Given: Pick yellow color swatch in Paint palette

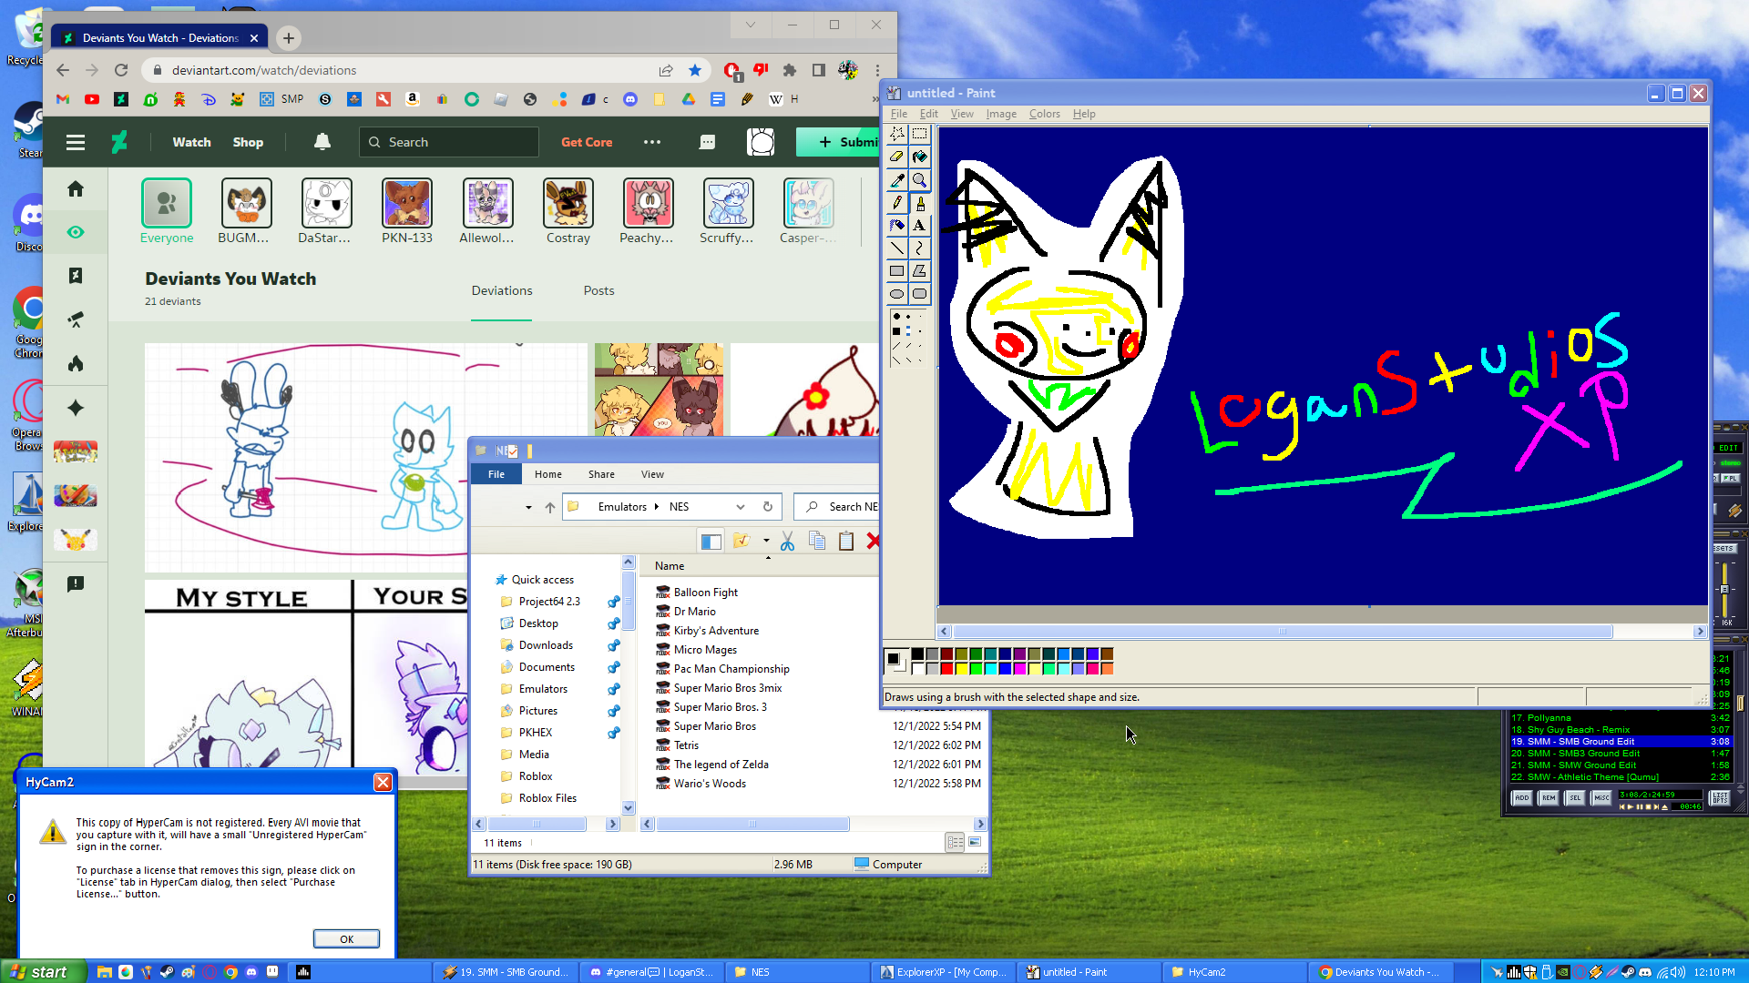Looking at the screenshot, I should click(961, 669).
